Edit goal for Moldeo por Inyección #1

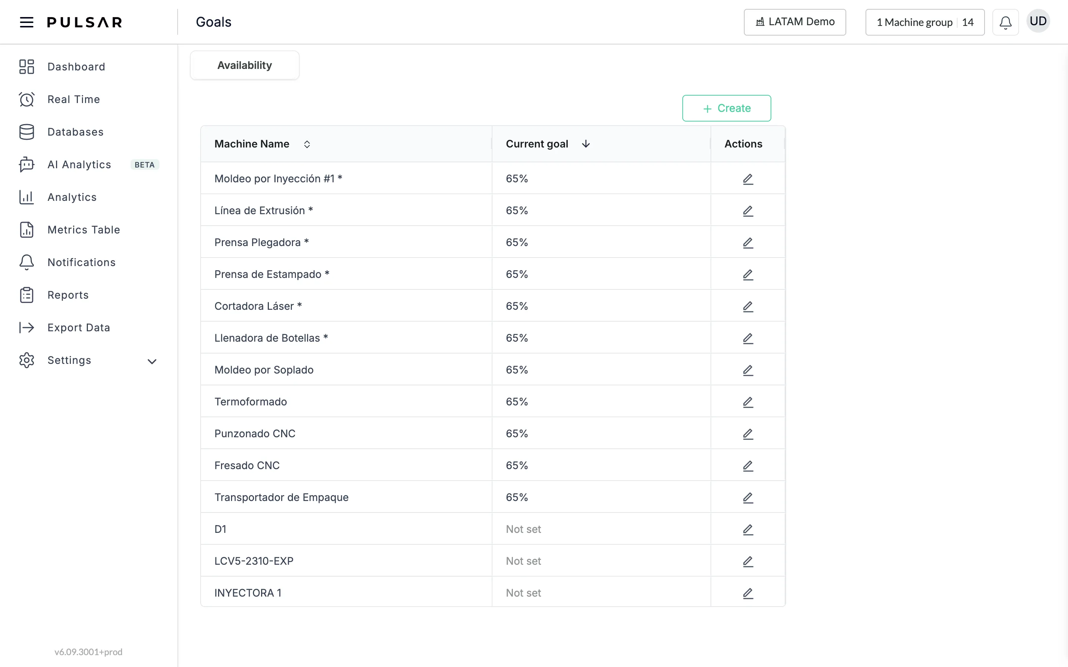click(748, 179)
